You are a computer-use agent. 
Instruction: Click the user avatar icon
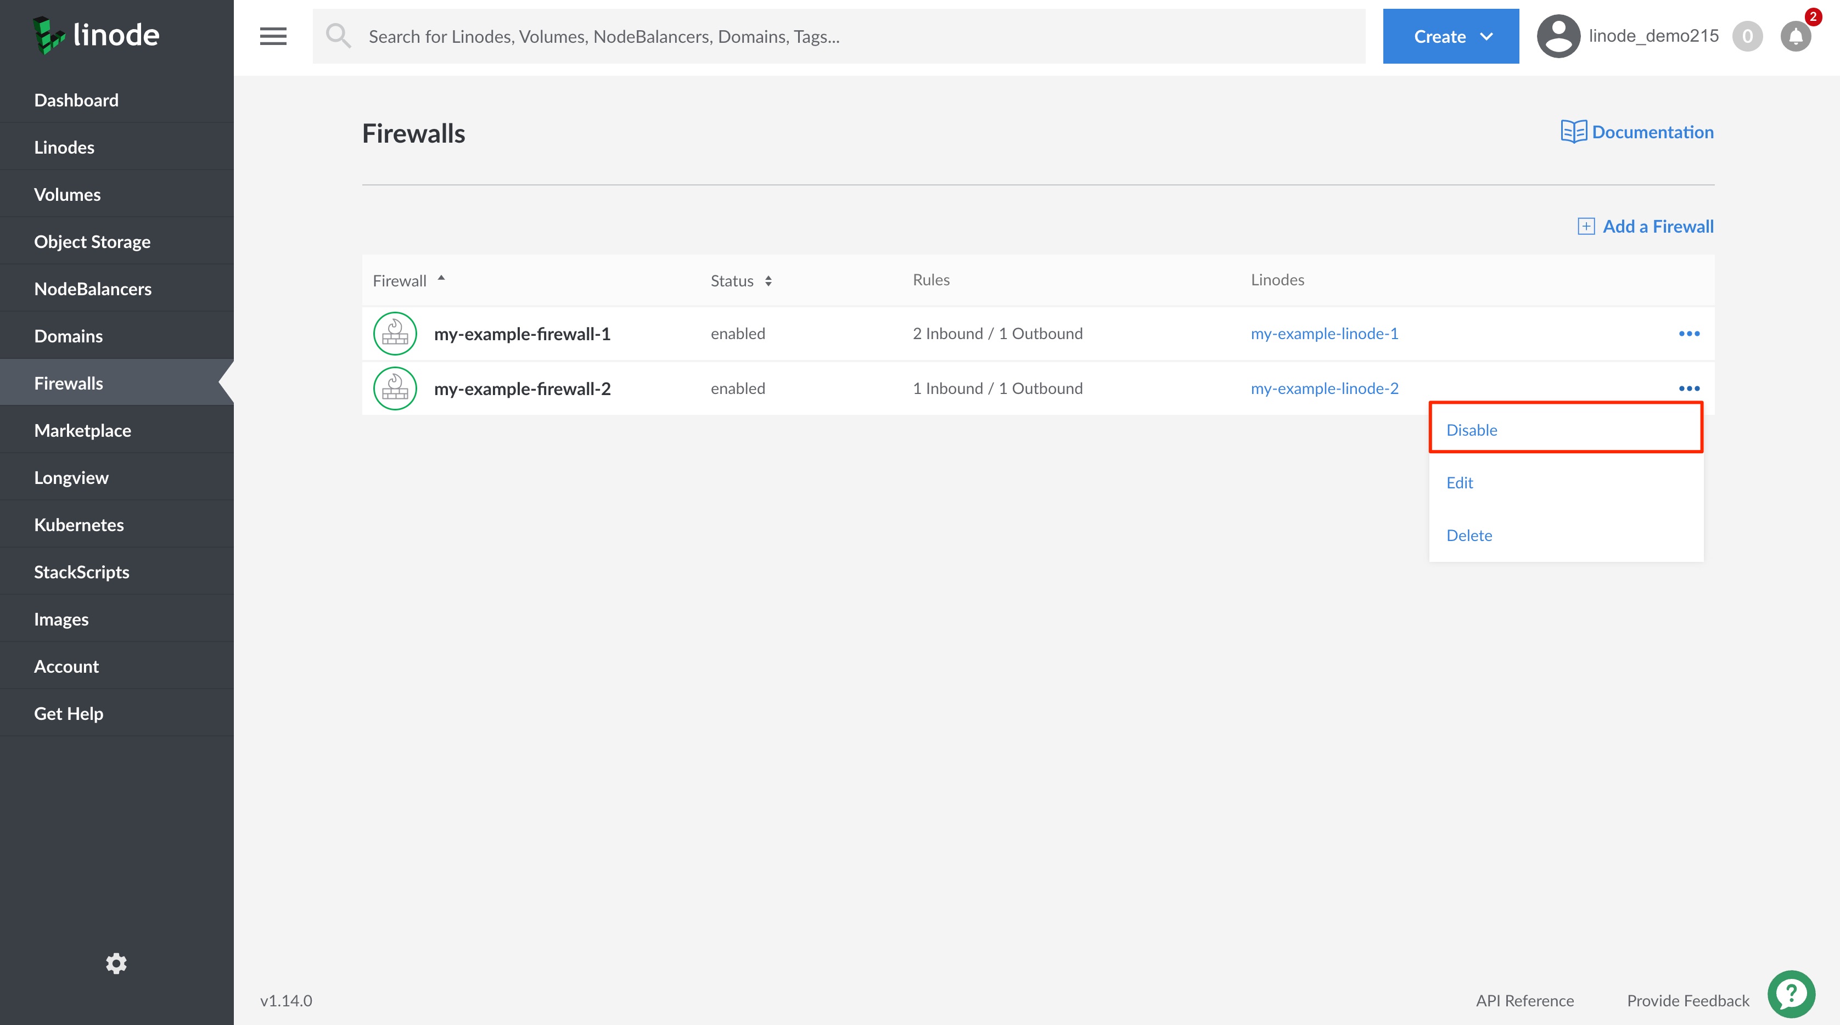[x=1558, y=36]
